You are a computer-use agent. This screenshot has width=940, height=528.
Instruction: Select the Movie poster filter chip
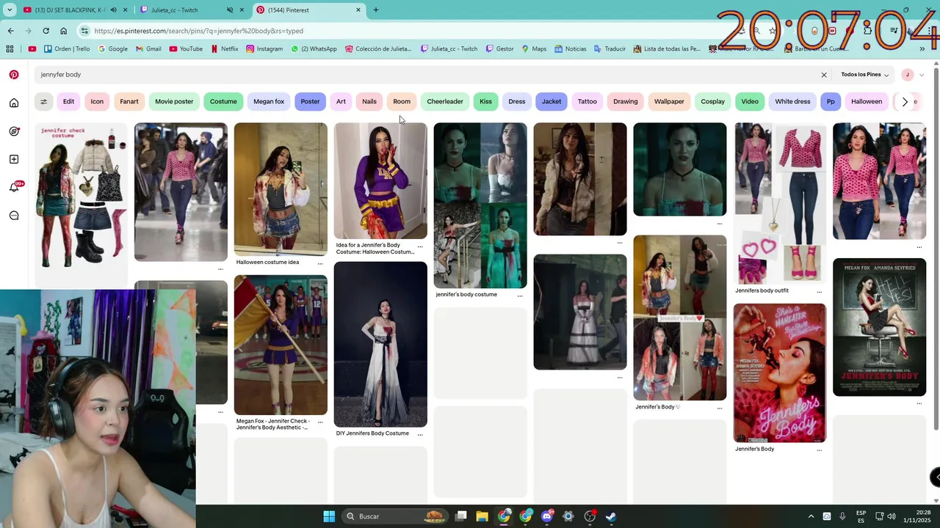[174, 101]
